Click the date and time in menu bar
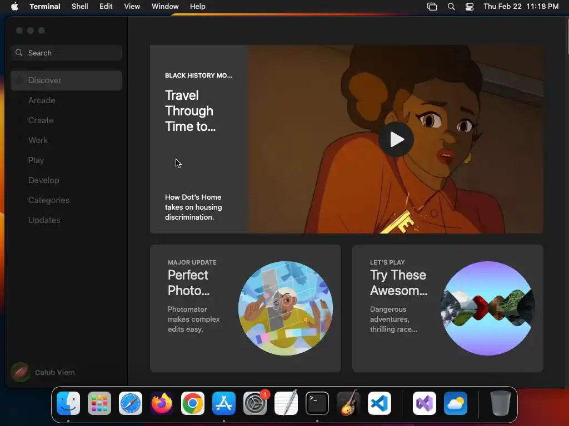Screen dimensions: 569x426 (x=521, y=7)
